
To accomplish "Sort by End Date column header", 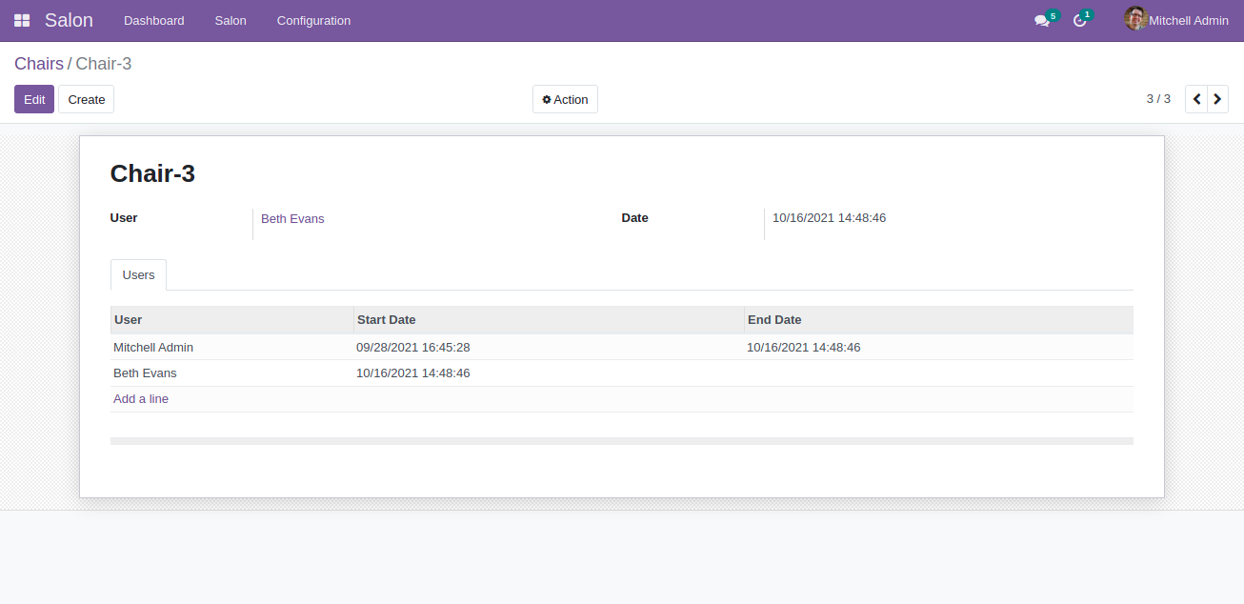I will (x=938, y=320).
